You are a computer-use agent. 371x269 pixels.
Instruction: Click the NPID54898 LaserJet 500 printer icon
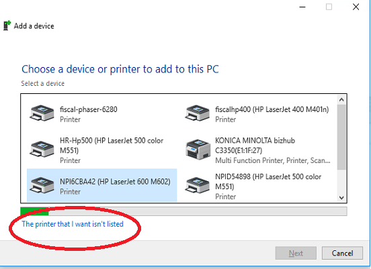coord(197,185)
